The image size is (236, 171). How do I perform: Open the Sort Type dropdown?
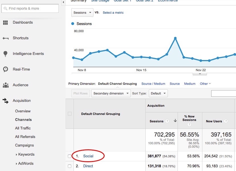[x=158, y=93]
